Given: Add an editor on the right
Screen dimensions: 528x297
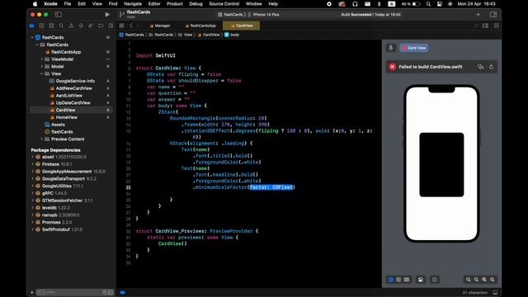Looking at the screenshot, I should tap(497, 26).
